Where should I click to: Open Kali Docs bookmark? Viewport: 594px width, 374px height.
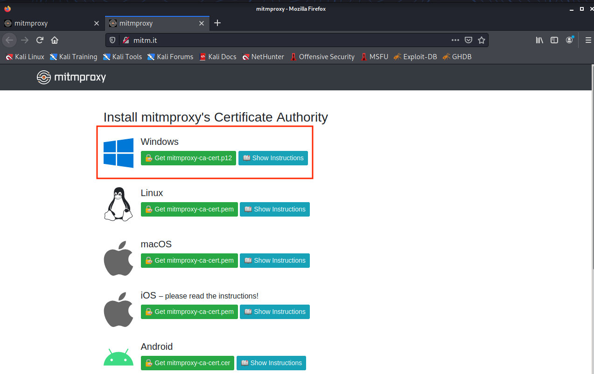click(218, 57)
